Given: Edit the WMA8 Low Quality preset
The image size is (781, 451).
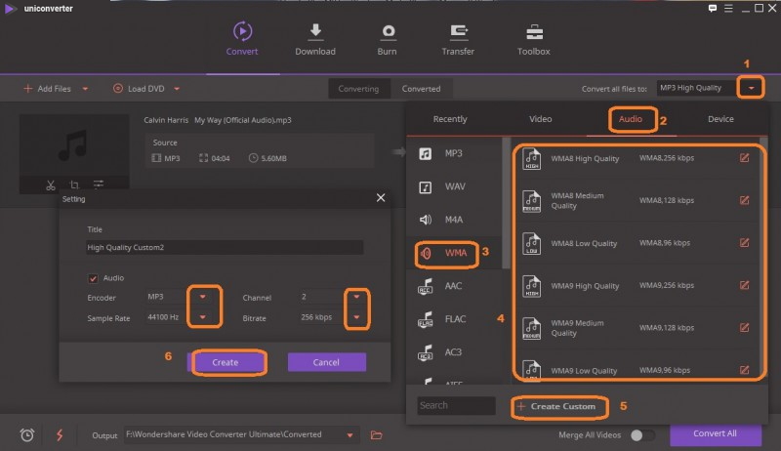Looking at the screenshot, I should click(744, 243).
